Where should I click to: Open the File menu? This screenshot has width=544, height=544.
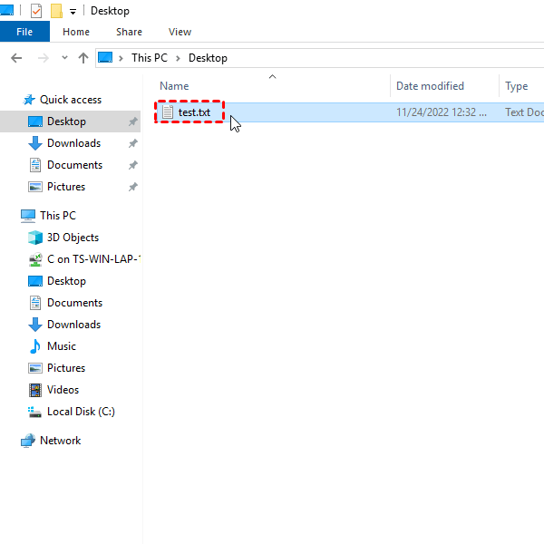coord(24,32)
